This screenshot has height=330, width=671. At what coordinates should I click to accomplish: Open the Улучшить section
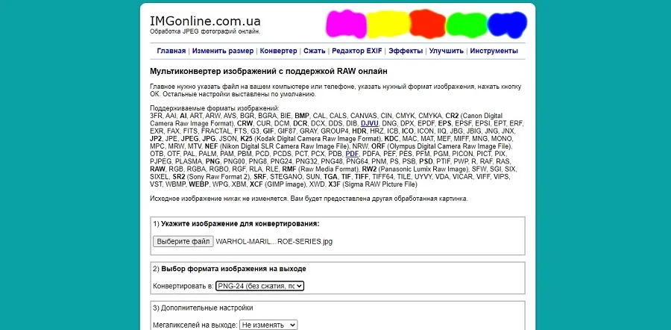click(x=447, y=51)
